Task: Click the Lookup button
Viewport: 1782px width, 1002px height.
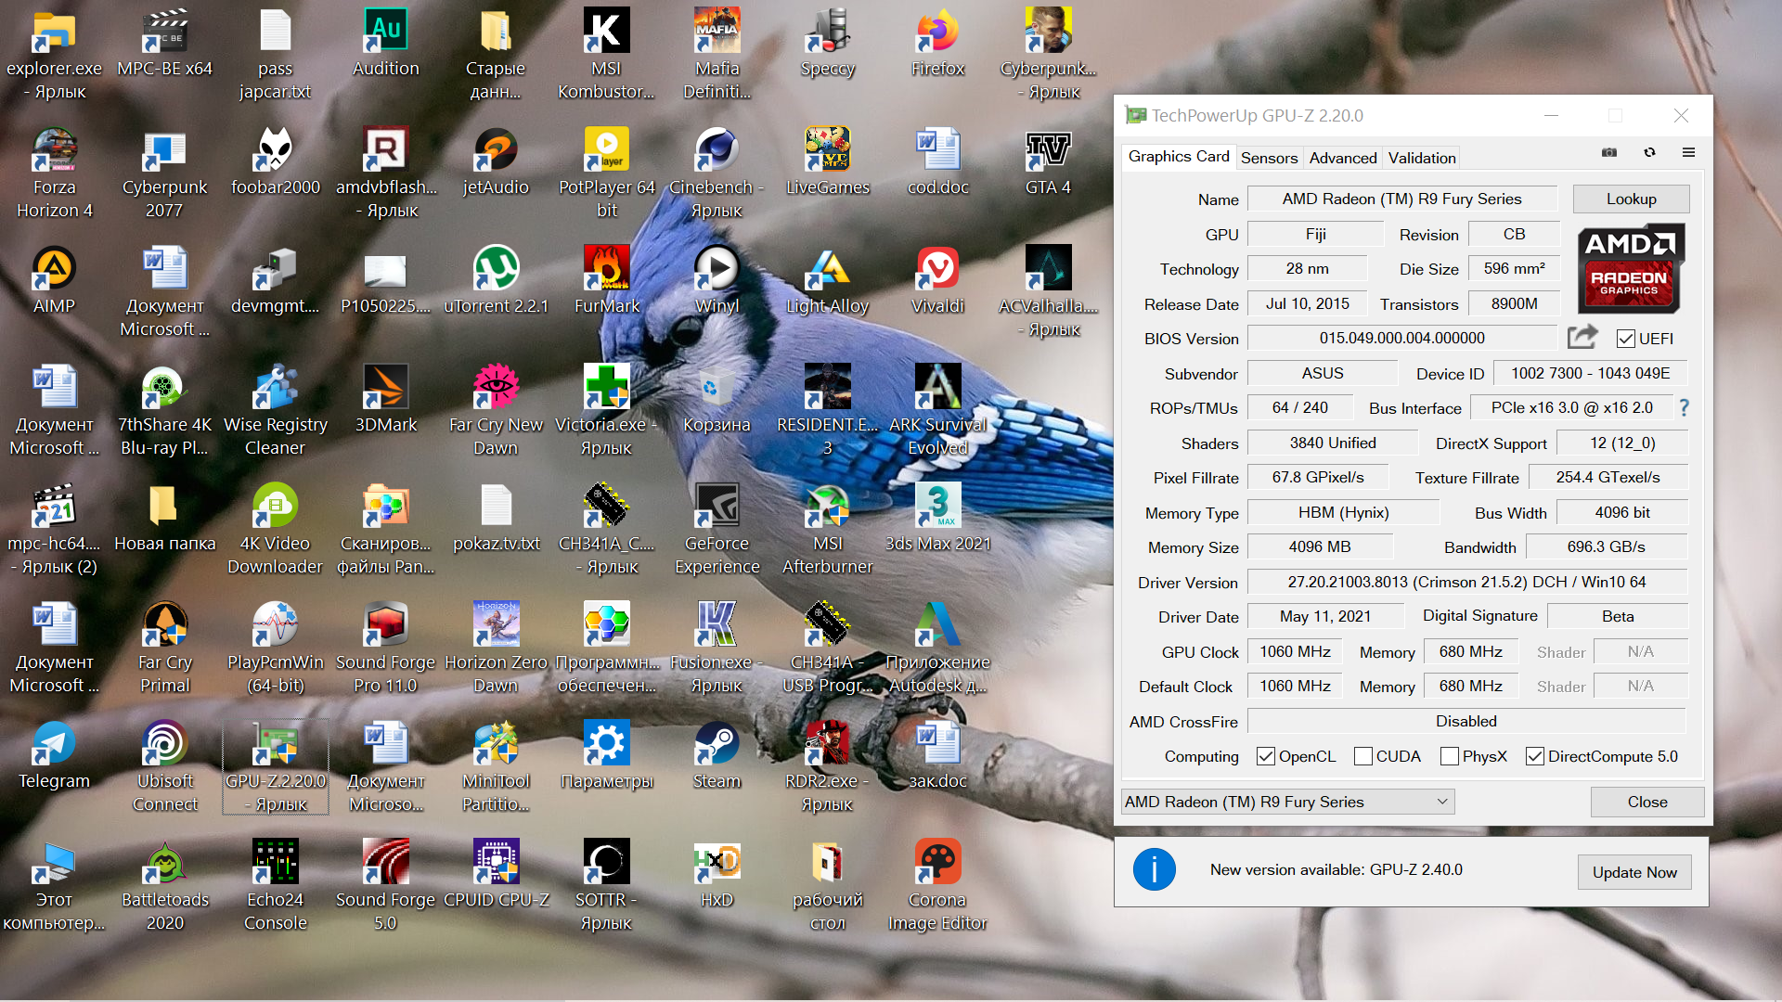Action: [x=1631, y=199]
